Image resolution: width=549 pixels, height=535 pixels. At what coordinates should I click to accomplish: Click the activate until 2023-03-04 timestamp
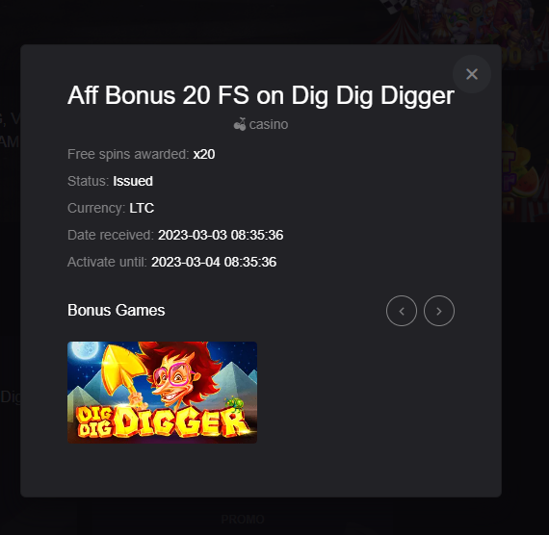pos(214,262)
